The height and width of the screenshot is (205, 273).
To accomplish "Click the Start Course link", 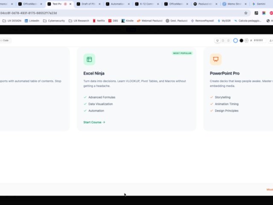I will tap(94, 122).
